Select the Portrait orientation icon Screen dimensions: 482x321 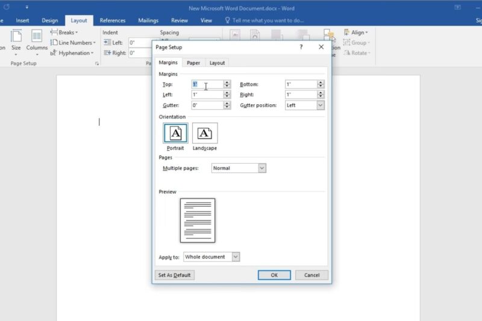click(175, 133)
